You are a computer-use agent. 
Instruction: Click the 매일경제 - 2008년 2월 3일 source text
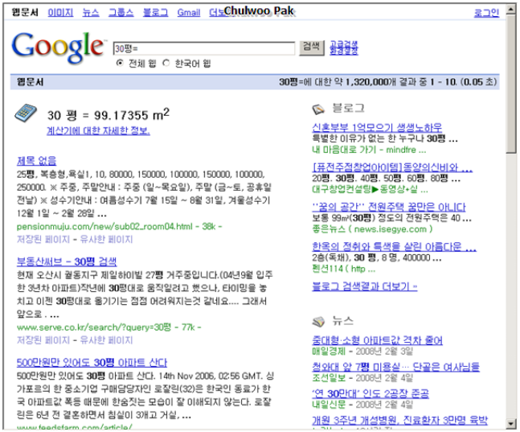(362, 352)
